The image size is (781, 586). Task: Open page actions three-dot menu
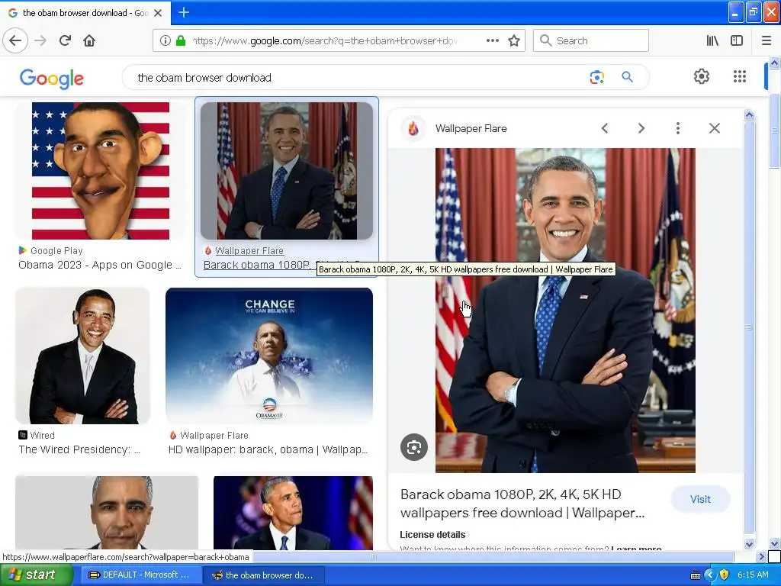point(492,40)
